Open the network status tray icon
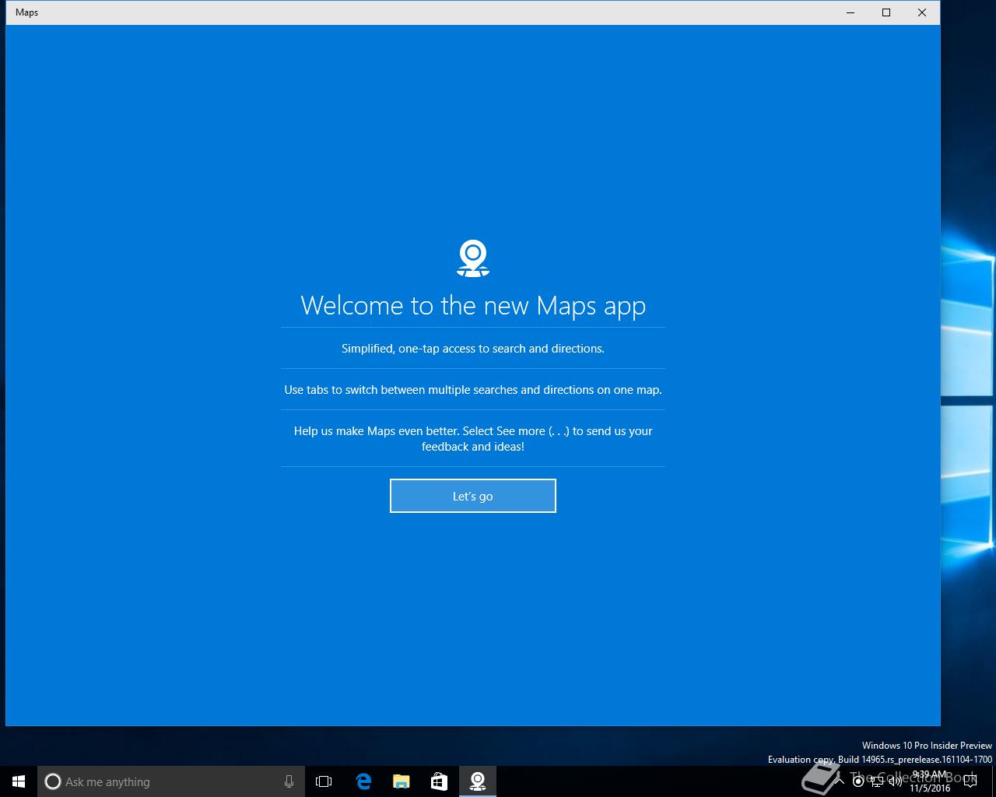This screenshot has width=996, height=797. [x=877, y=781]
